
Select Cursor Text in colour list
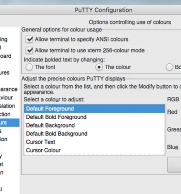(x=94, y=142)
